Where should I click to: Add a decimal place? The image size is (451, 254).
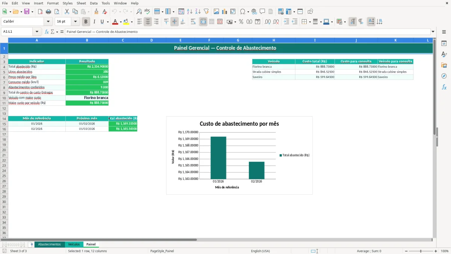click(x=268, y=22)
